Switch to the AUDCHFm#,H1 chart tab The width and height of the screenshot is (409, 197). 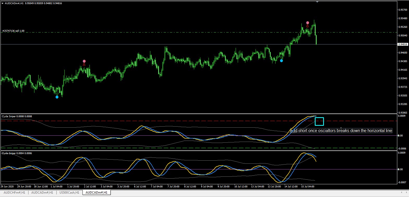point(14,193)
